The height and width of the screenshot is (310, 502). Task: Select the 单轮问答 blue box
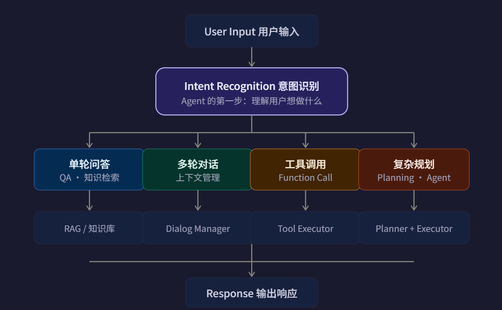coord(89,169)
